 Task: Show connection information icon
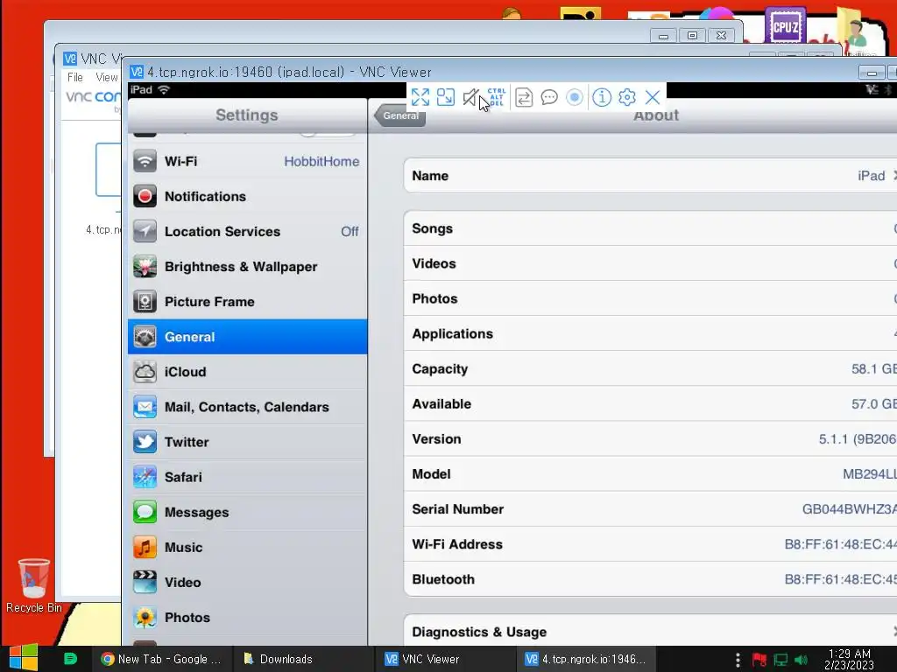602,97
